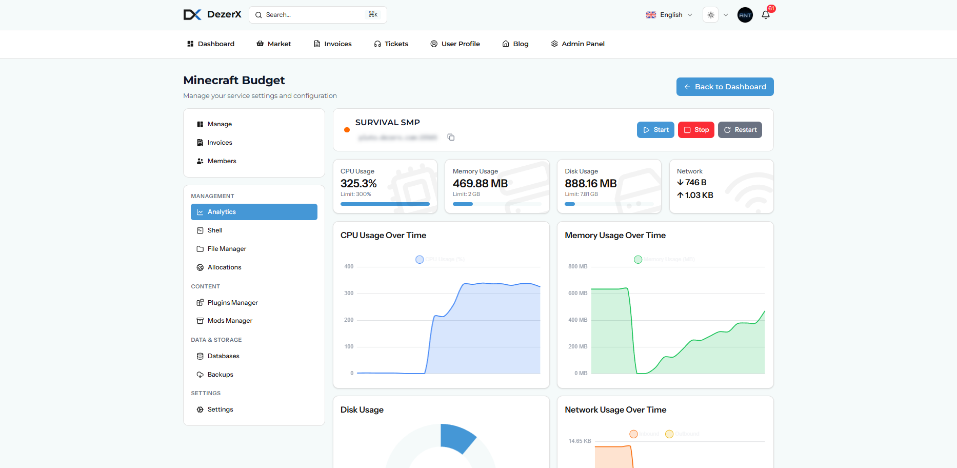Screen dimensions: 957x468
Task: Click the CPU usage progress bar
Action: [x=385, y=204]
